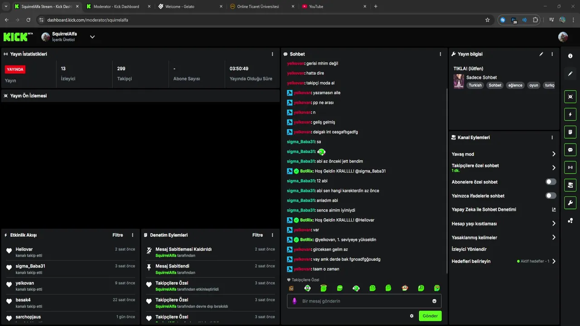Switch to Moderator - Kick Dashboard tab
Viewport: 580px width, 326px height.
pos(118,6)
